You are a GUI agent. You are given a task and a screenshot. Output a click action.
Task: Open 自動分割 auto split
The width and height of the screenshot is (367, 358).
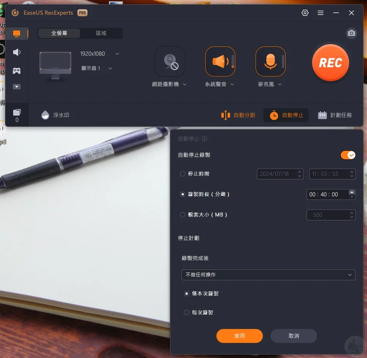click(238, 115)
